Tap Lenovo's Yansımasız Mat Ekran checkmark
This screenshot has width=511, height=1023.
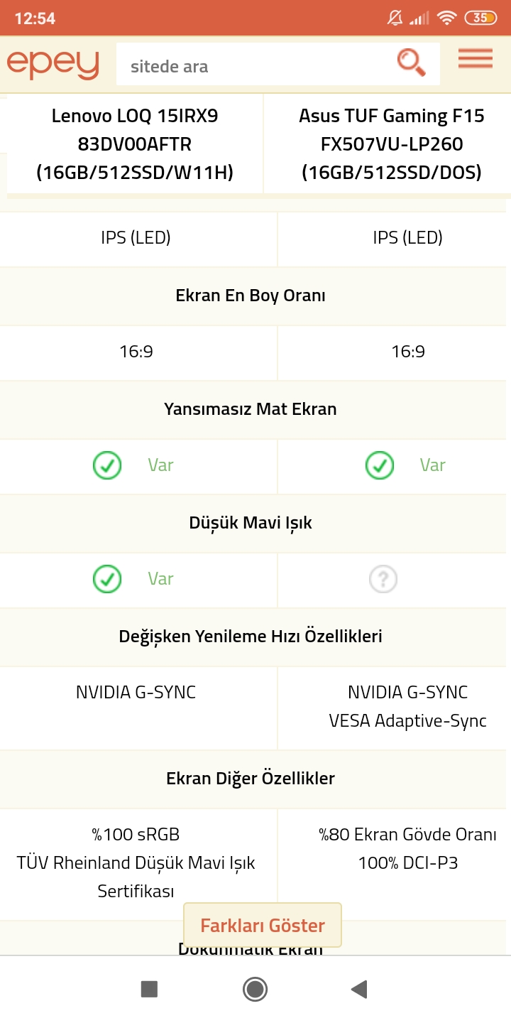pos(107,465)
